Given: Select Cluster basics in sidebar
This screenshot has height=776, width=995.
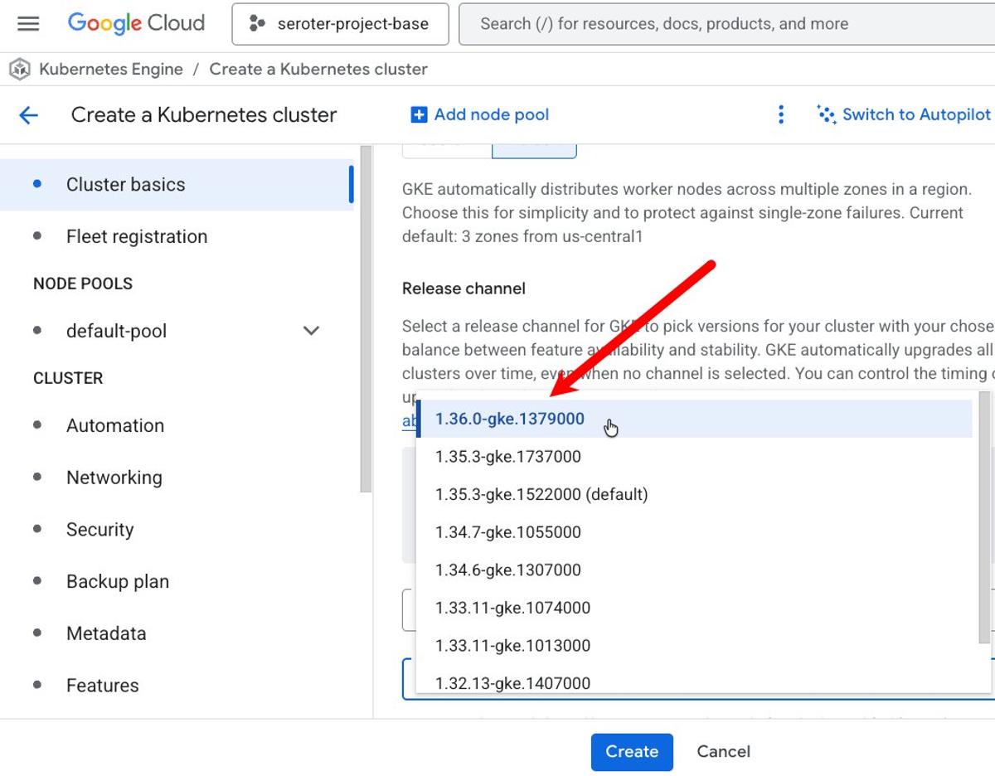Looking at the screenshot, I should pos(177,185).
